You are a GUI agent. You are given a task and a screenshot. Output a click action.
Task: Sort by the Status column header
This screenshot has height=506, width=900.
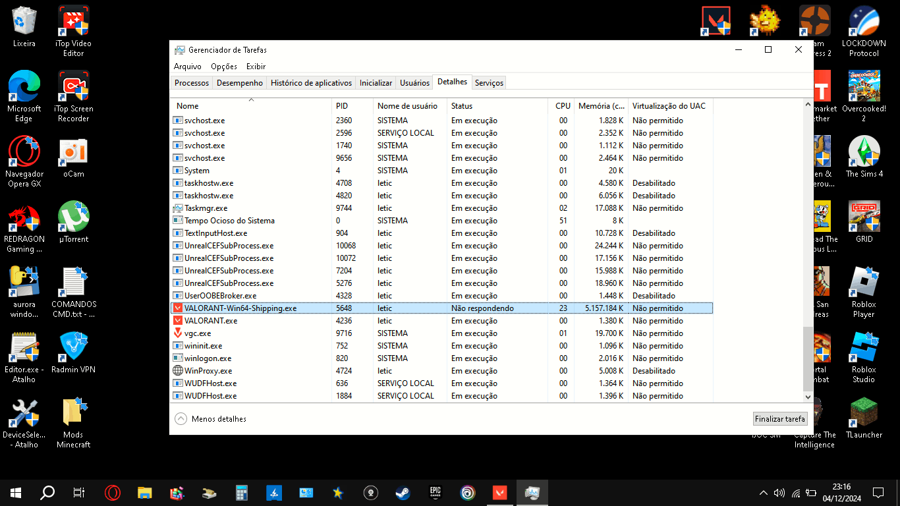497,105
